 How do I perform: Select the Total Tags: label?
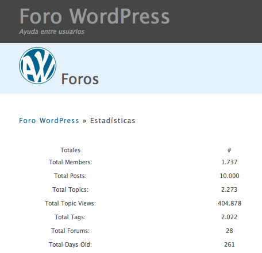coord(70,217)
